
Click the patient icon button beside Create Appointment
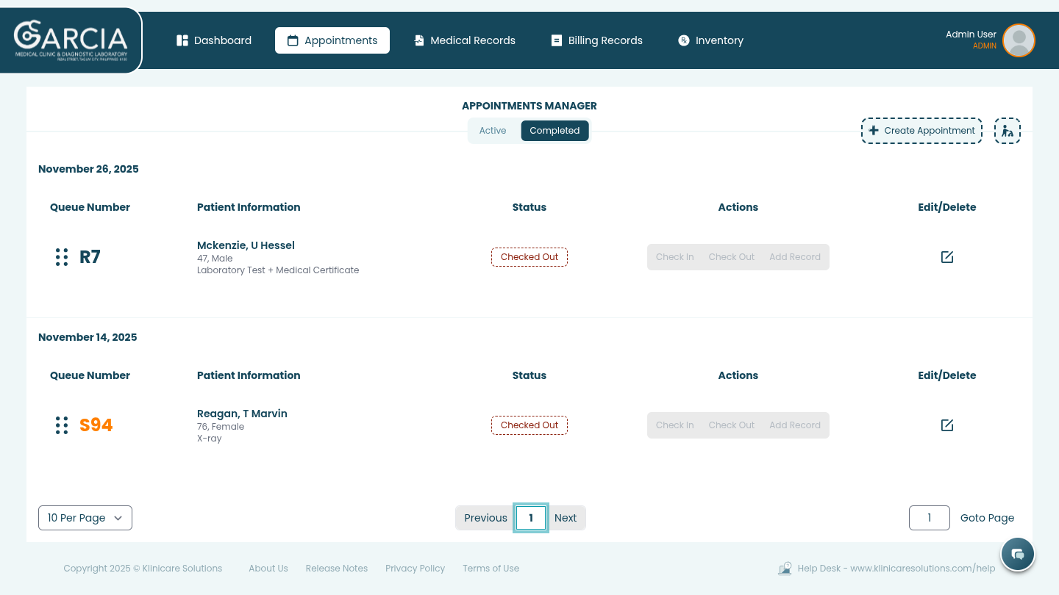click(1007, 131)
